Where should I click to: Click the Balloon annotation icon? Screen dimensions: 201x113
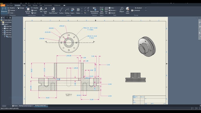pyautogui.click(x=122, y=10)
